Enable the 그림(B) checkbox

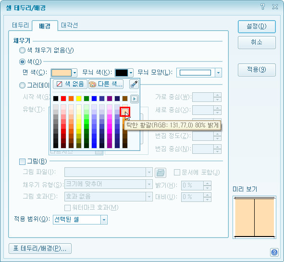tap(22, 162)
